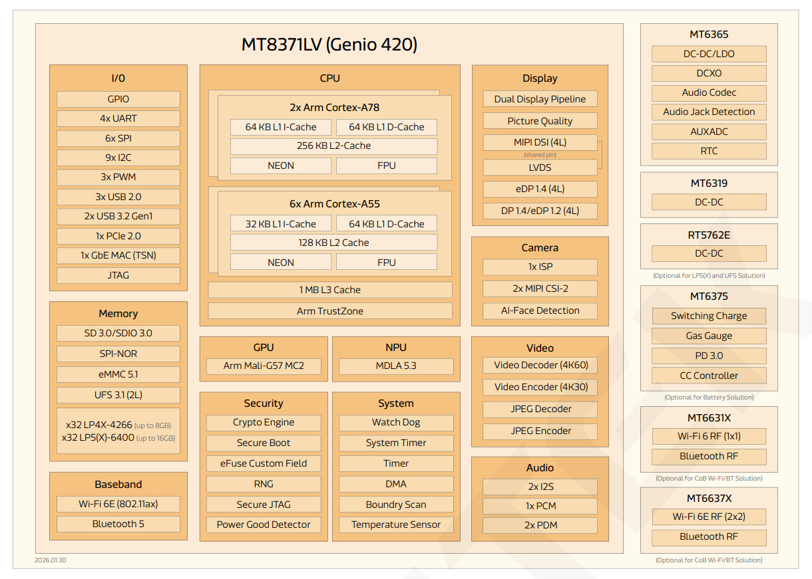Click the 256 KB L2-Cache block

[333, 146]
